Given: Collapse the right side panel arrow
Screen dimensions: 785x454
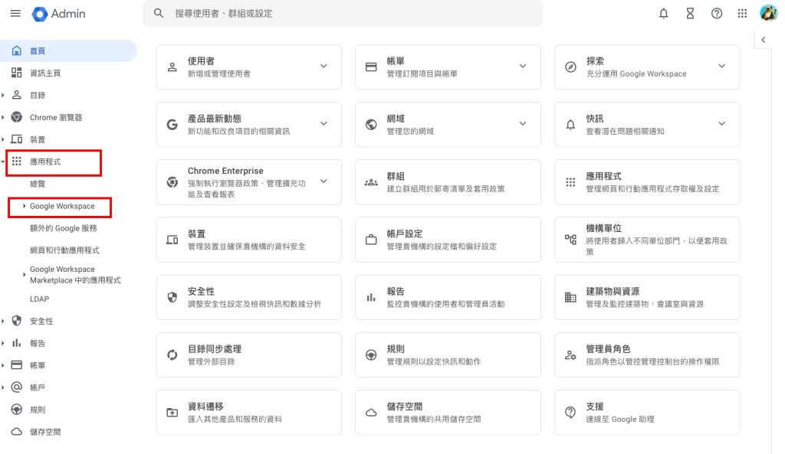Looking at the screenshot, I should tap(763, 40).
